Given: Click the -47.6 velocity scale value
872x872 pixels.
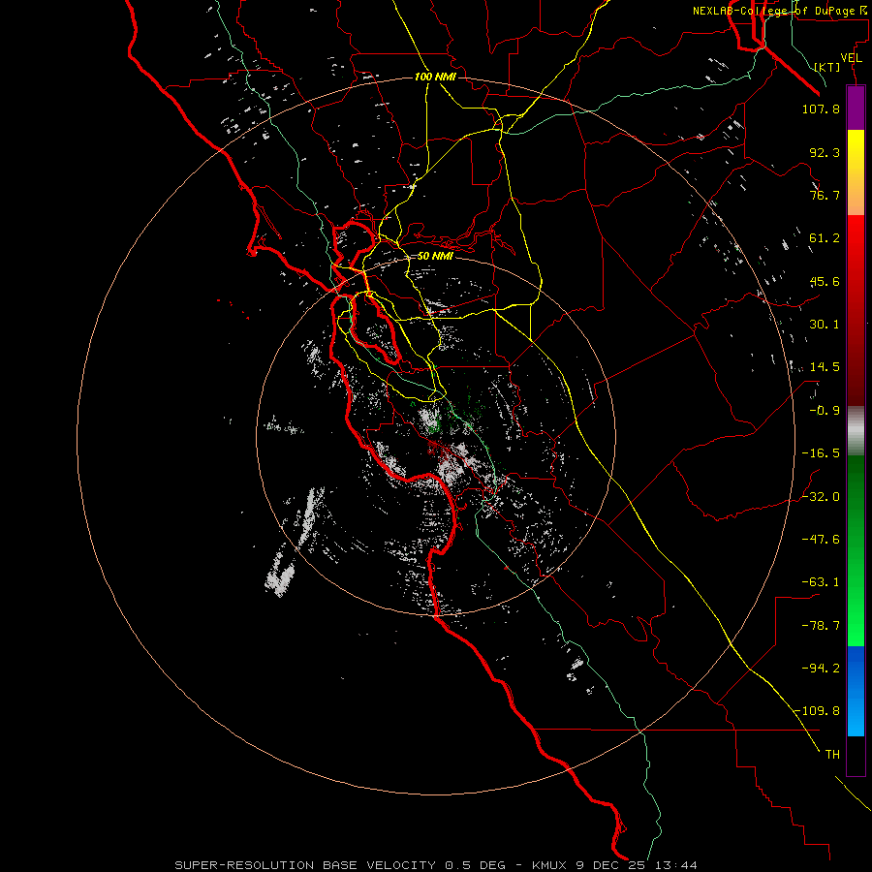Looking at the screenshot, I should pos(821,540).
